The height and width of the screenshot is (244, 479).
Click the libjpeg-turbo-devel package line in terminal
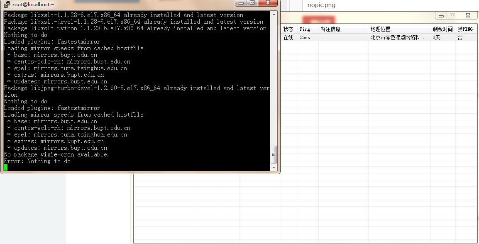tap(137, 91)
